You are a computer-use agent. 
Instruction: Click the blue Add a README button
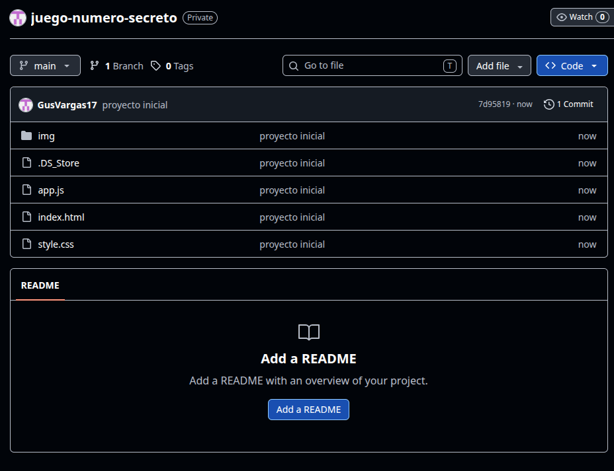pyautogui.click(x=308, y=410)
